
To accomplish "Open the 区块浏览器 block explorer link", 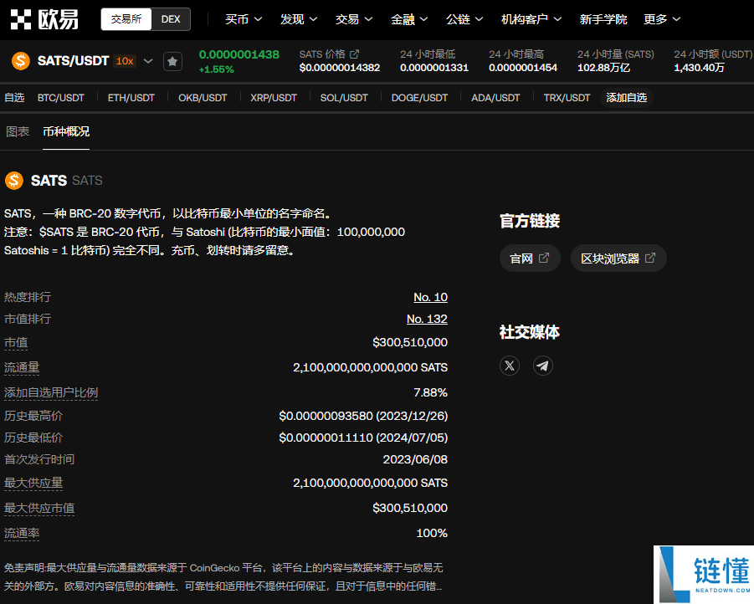I will (x=618, y=258).
